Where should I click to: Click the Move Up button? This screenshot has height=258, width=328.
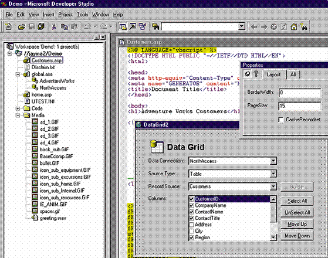[297, 224]
